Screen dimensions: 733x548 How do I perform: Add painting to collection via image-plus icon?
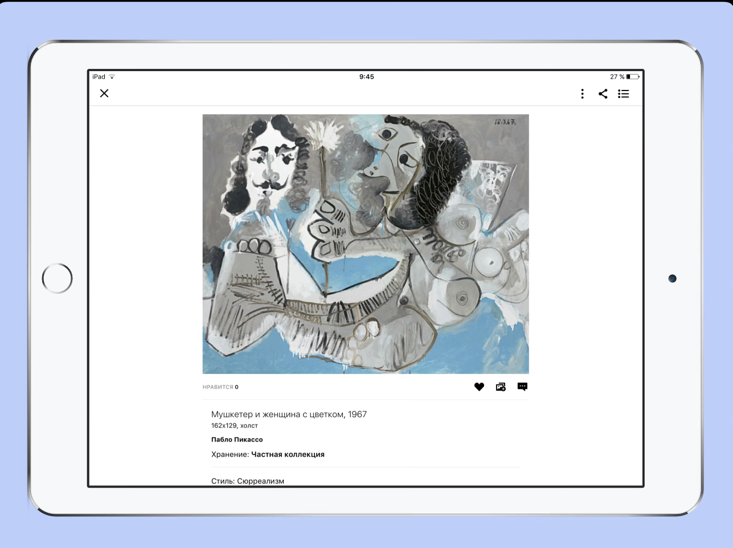tap(501, 387)
